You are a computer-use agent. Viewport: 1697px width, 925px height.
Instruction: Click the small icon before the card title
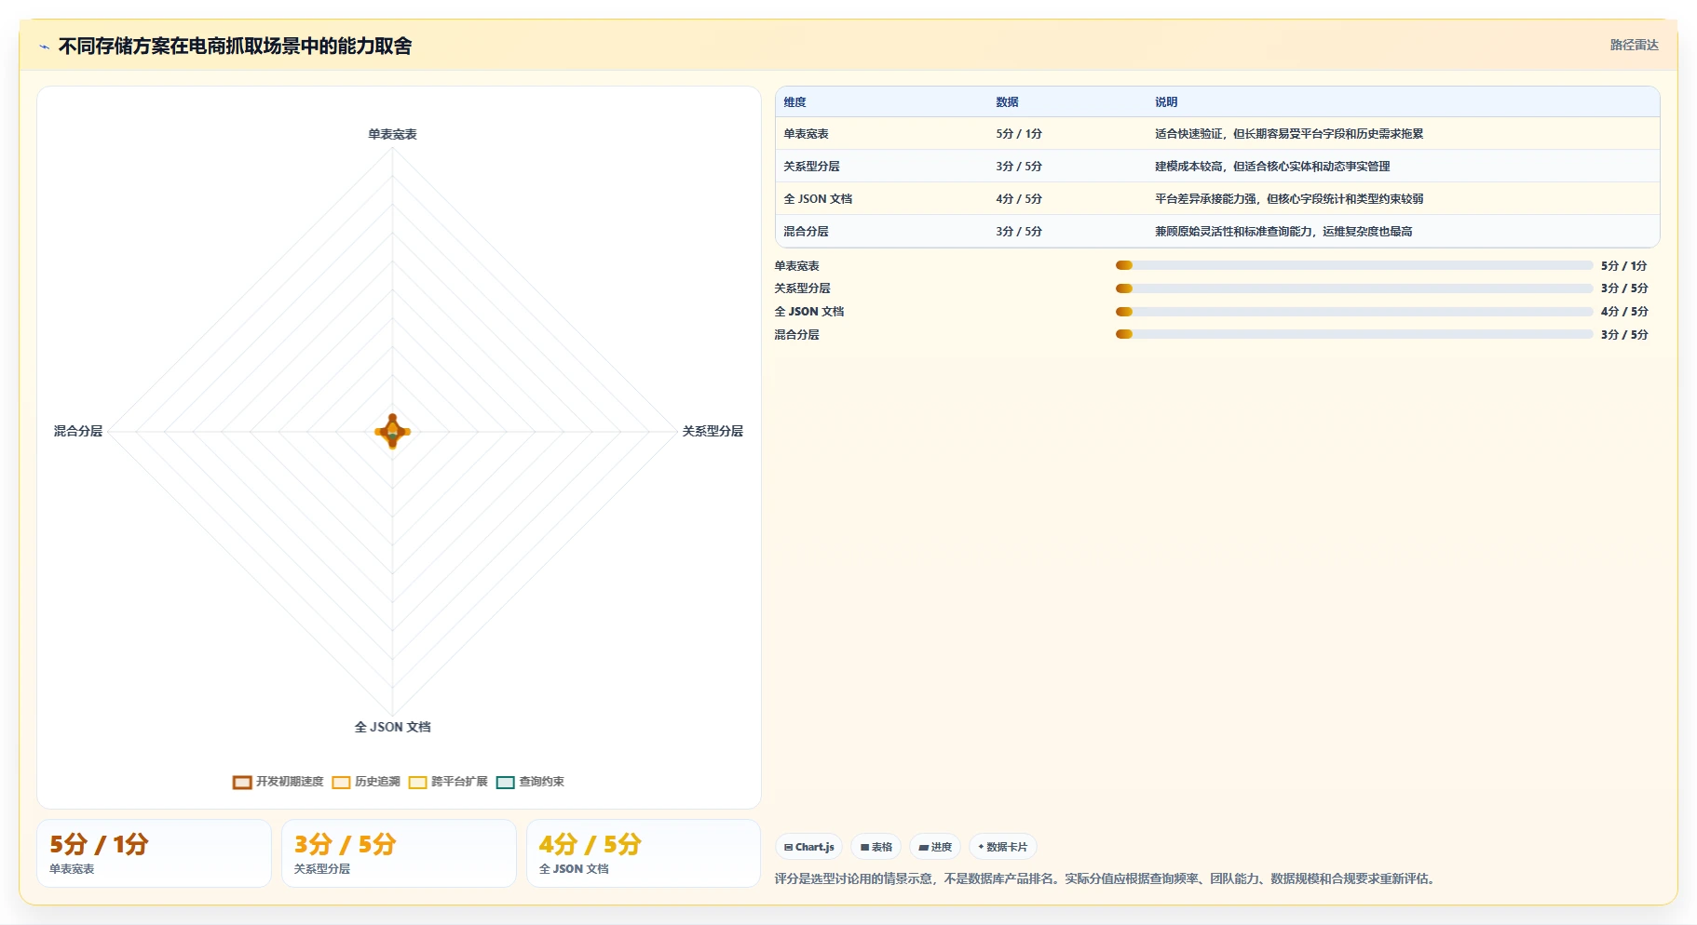[x=44, y=47]
